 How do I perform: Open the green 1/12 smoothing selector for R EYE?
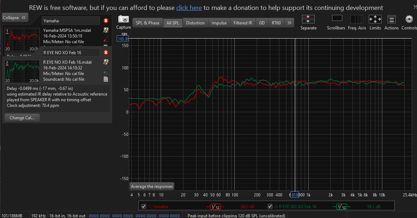(x=342, y=207)
